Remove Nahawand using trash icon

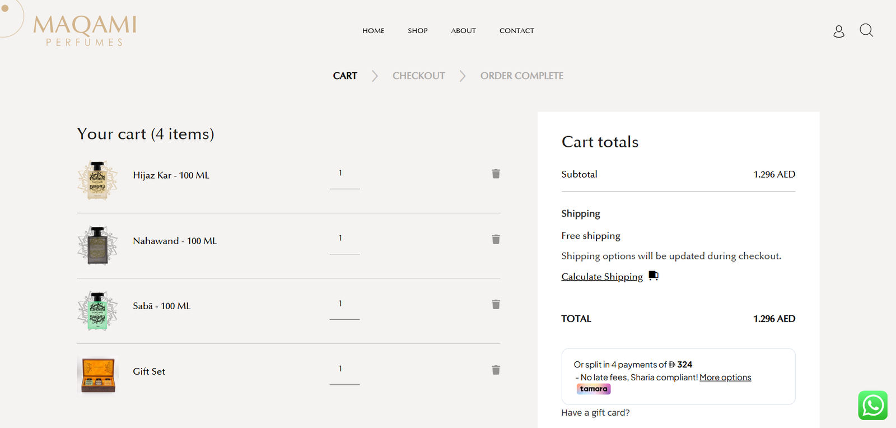click(496, 239)
